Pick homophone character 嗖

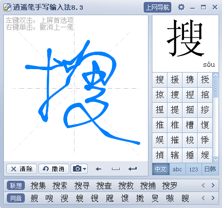(49, 198)
